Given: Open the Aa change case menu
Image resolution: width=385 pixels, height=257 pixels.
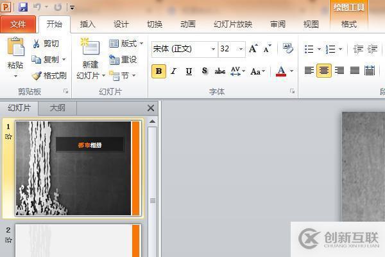Looking at the screenshot, I should (x=257, y=71).
